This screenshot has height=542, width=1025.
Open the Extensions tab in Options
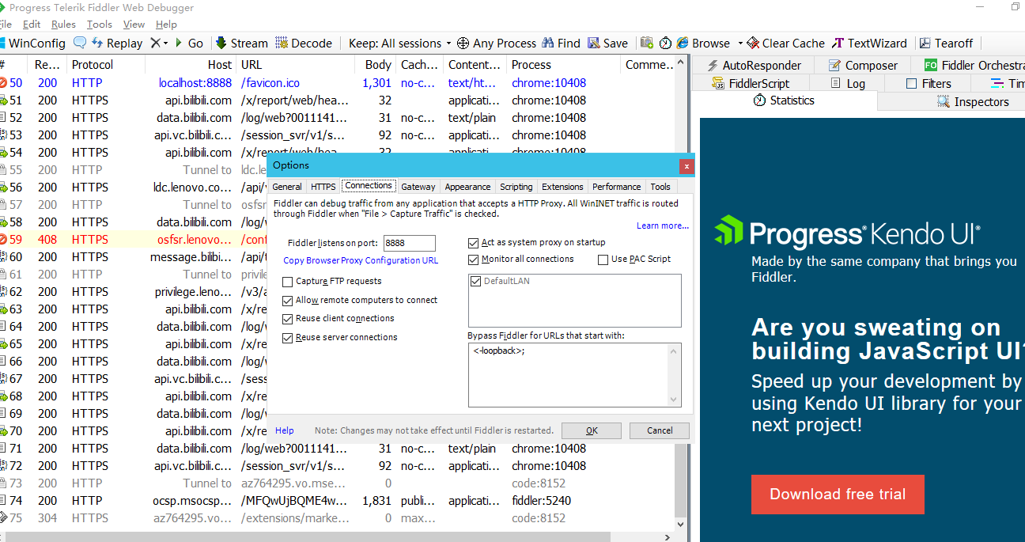[562, 187]
